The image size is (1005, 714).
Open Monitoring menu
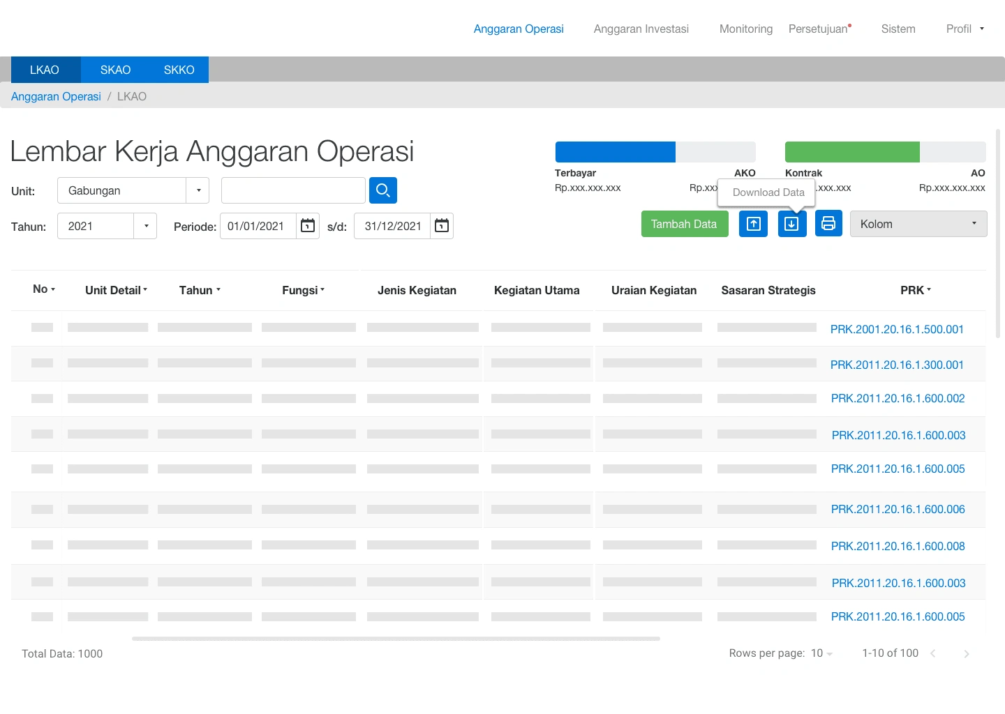point(746,29)
